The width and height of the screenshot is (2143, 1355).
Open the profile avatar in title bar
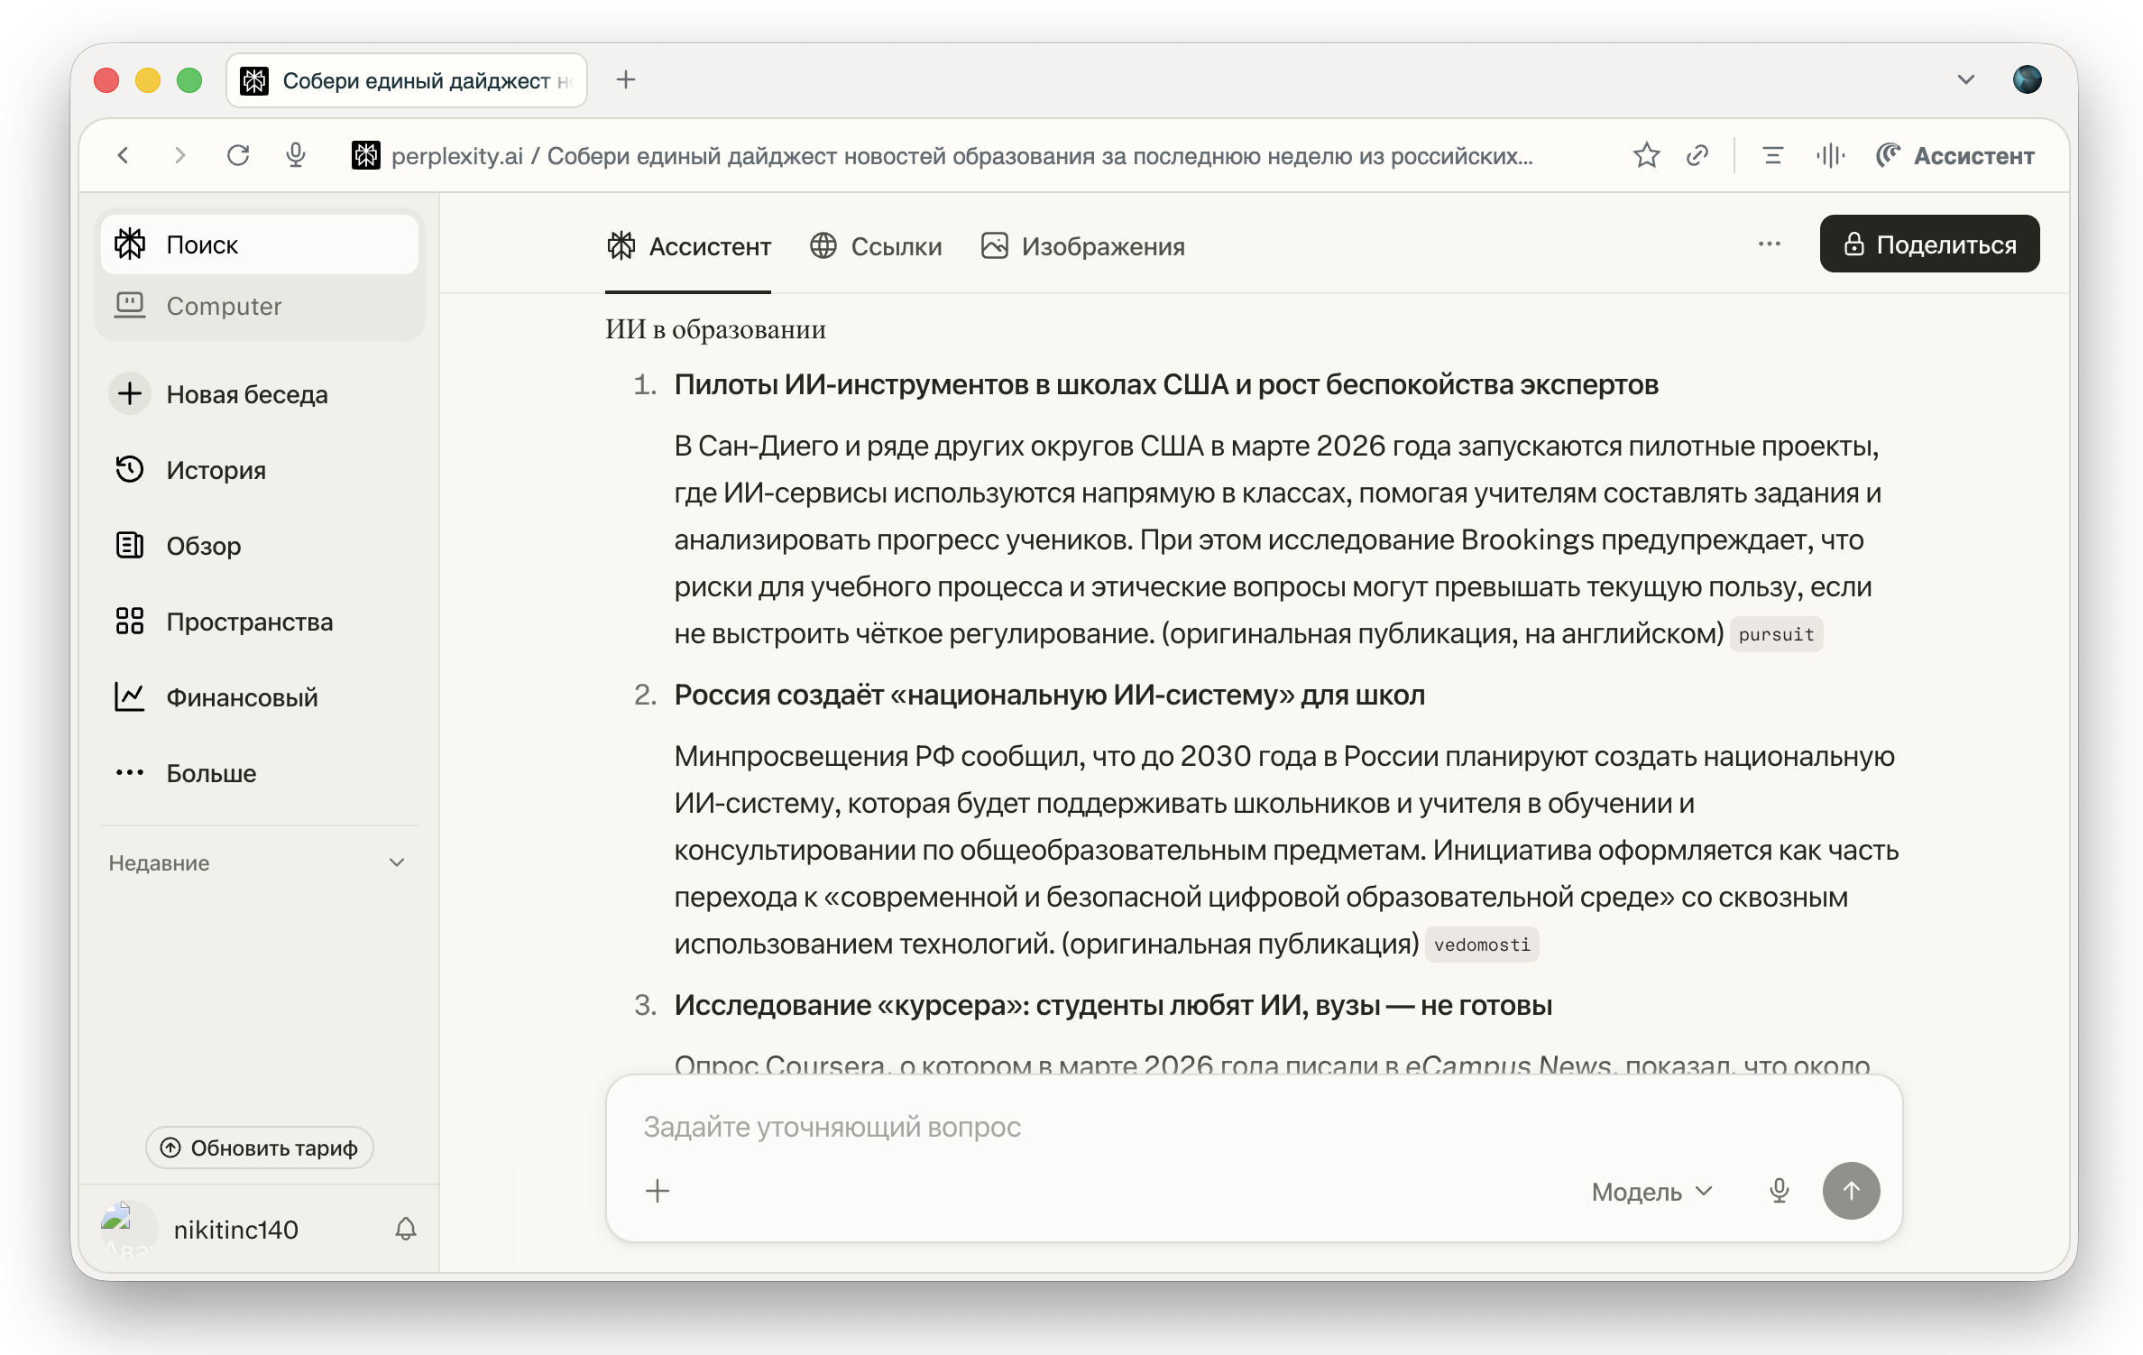tap(2028, 80)
